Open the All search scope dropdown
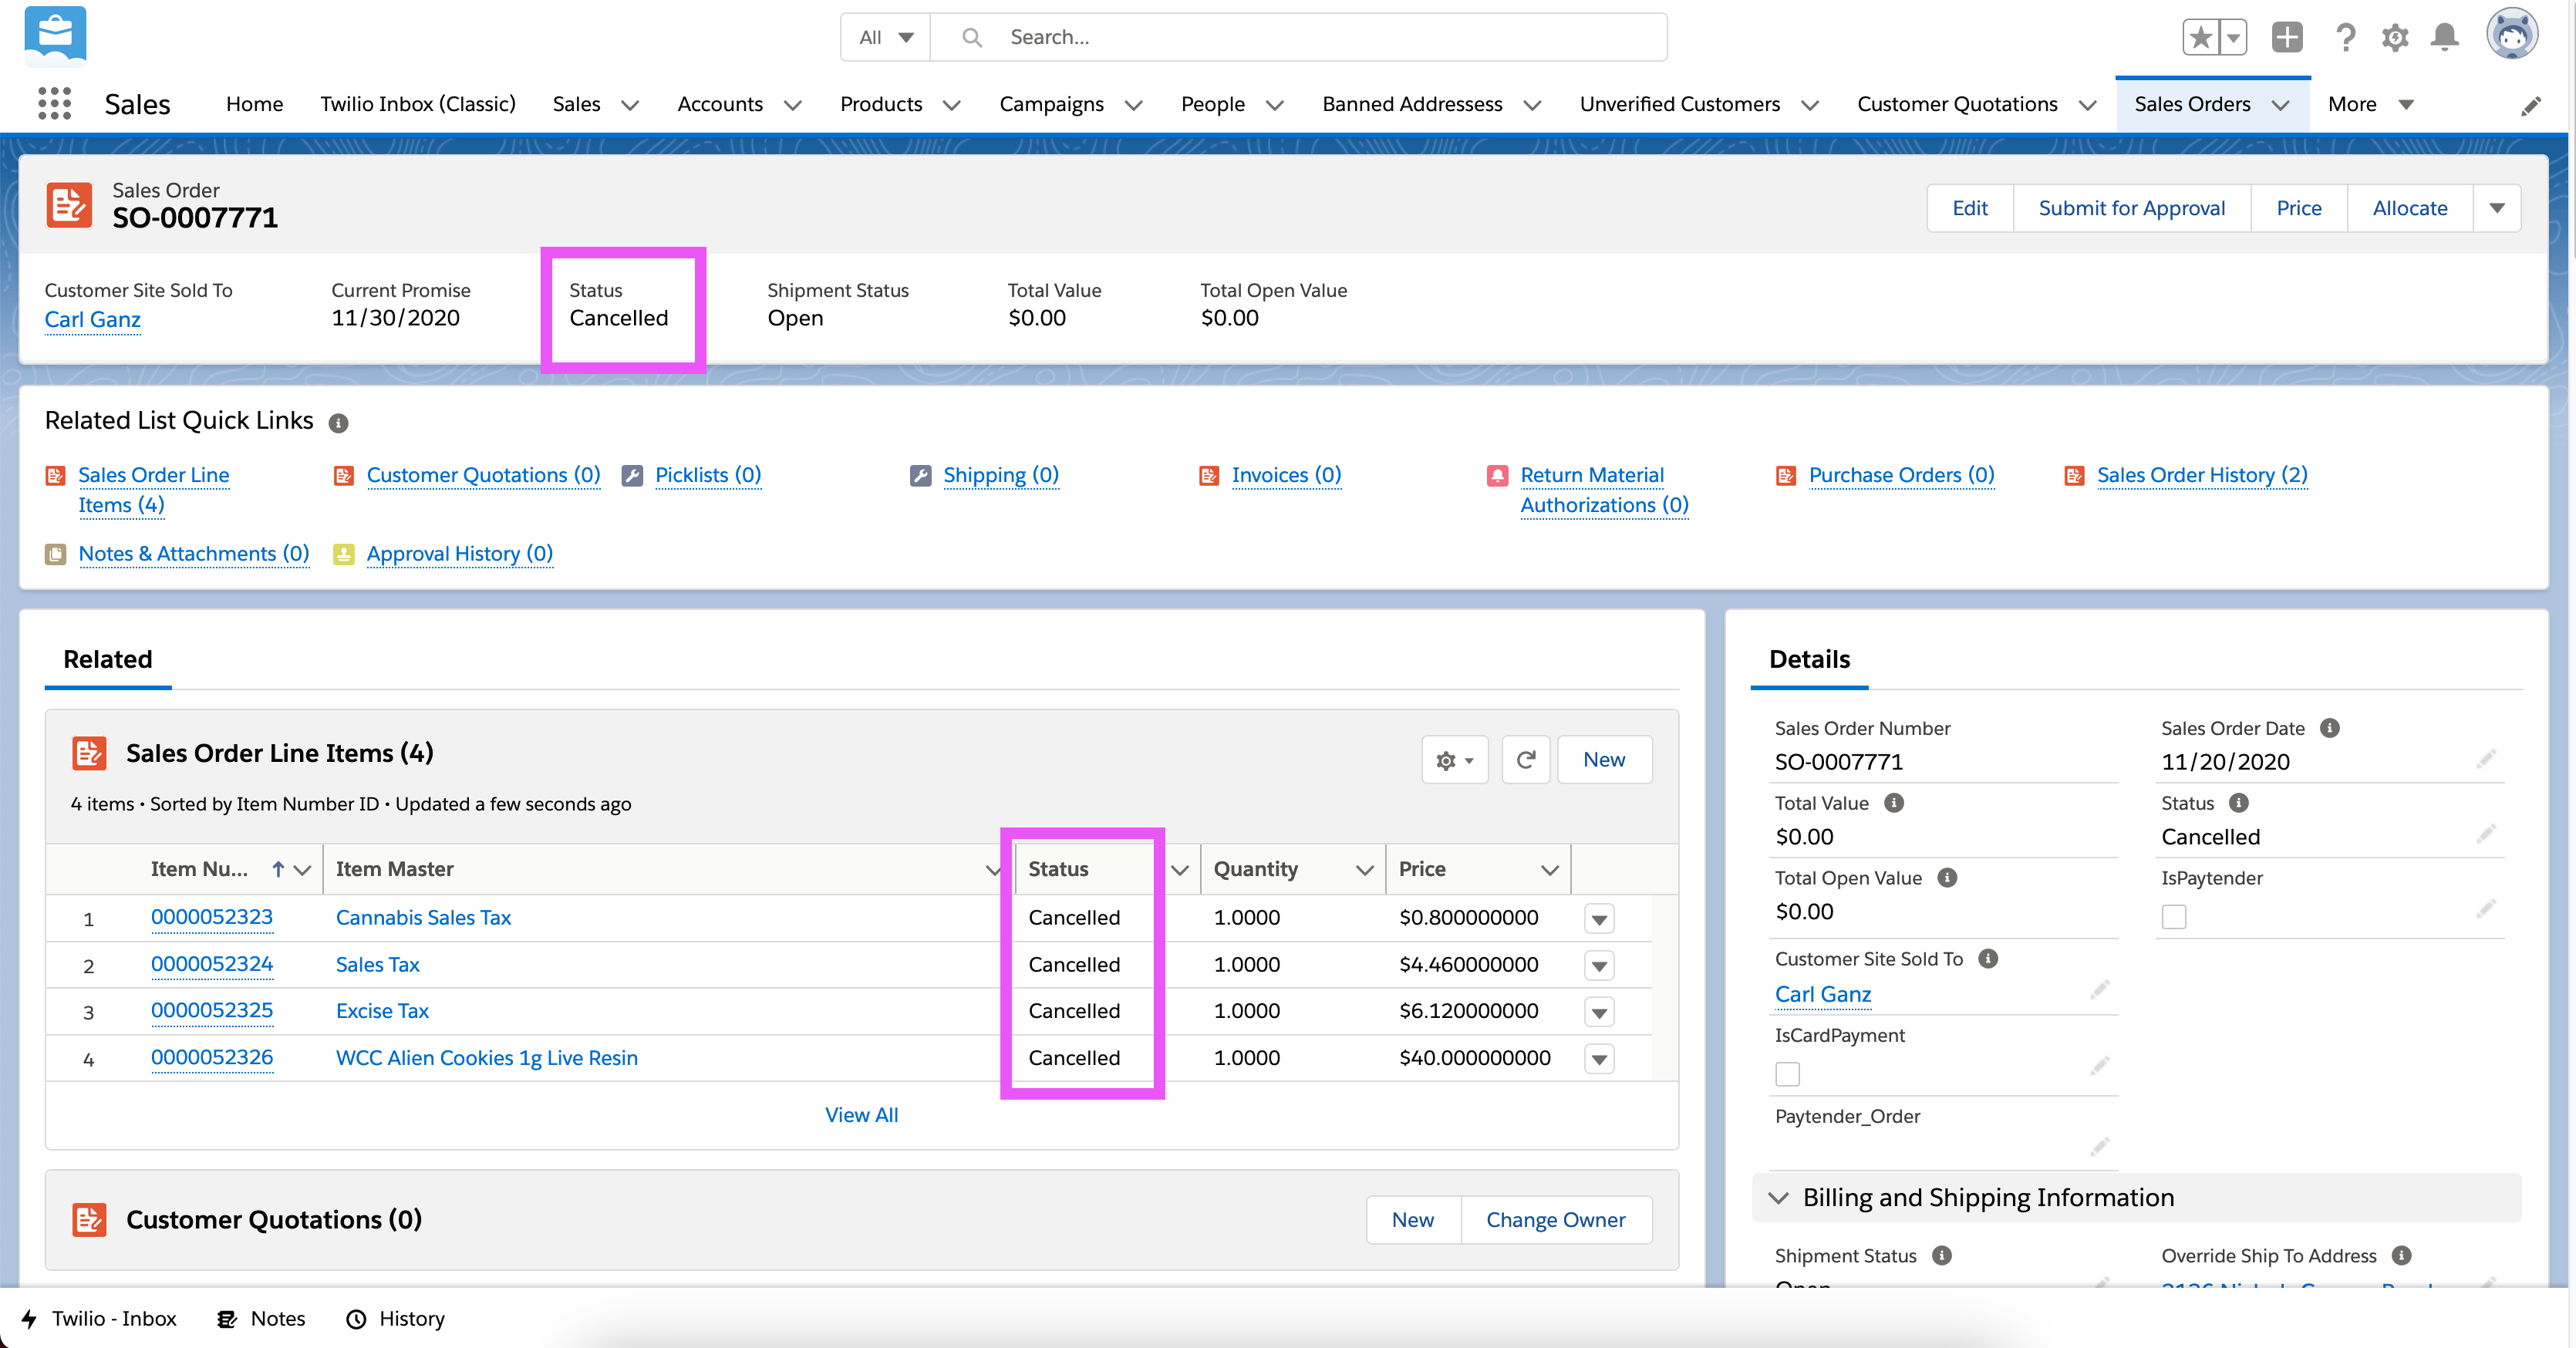The image size is (2576, 1348). pos(886,38)
